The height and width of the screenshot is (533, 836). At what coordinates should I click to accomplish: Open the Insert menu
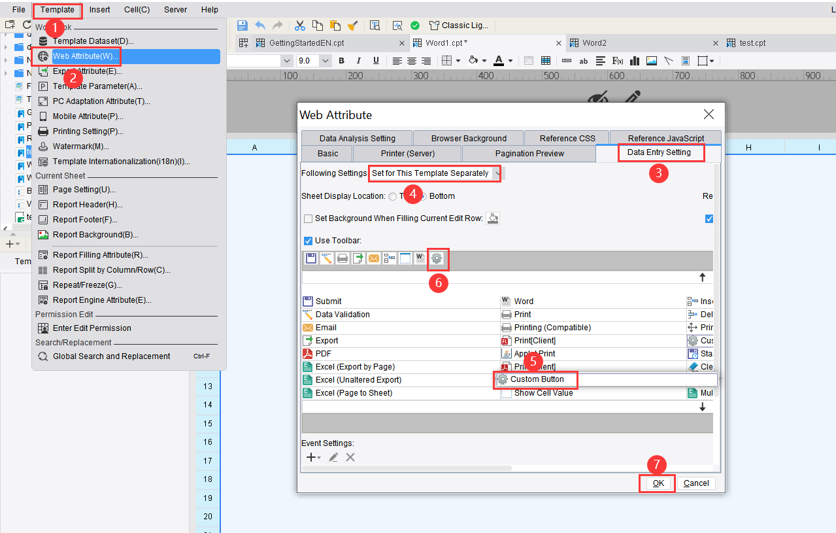[x=99, y=9]
